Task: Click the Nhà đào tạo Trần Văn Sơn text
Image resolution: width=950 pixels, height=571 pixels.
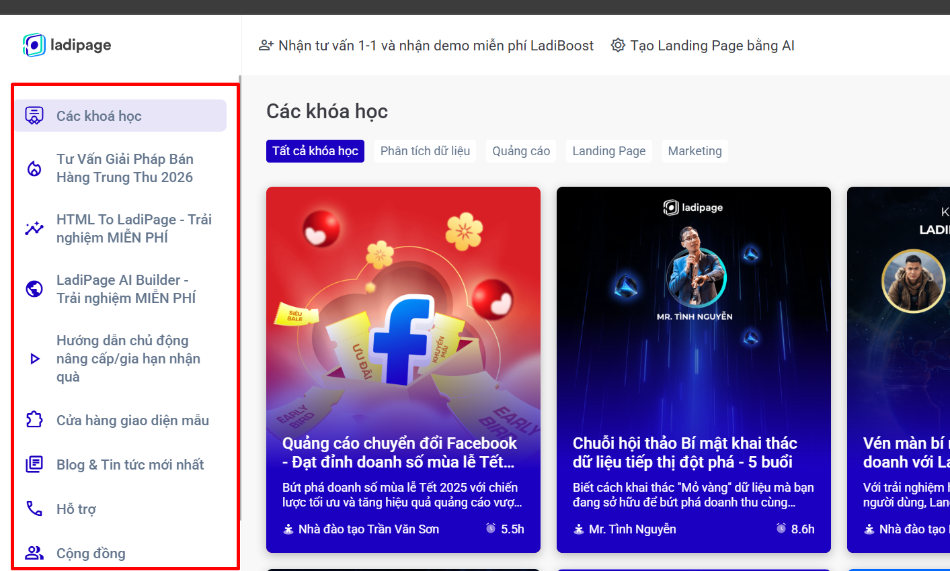Action: (x=368, y=529)
